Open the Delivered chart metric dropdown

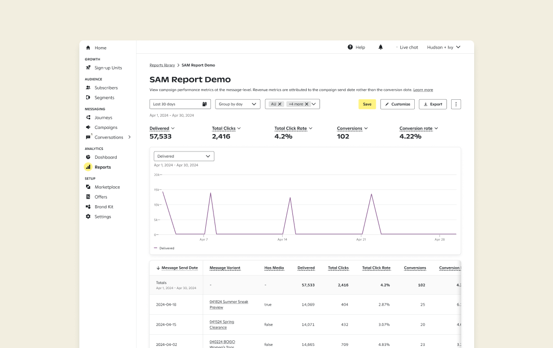[x=184, y=156]
